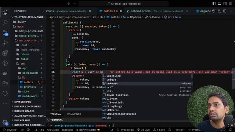Close the auth.ts editor tab
The width and height of the screenshot is (235, 132).
click(x=121, y=11)
